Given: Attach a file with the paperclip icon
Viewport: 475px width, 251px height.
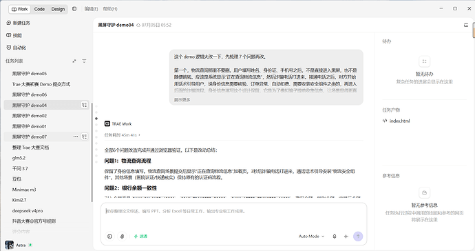Looking at the screenshot, I should (122, 236).
